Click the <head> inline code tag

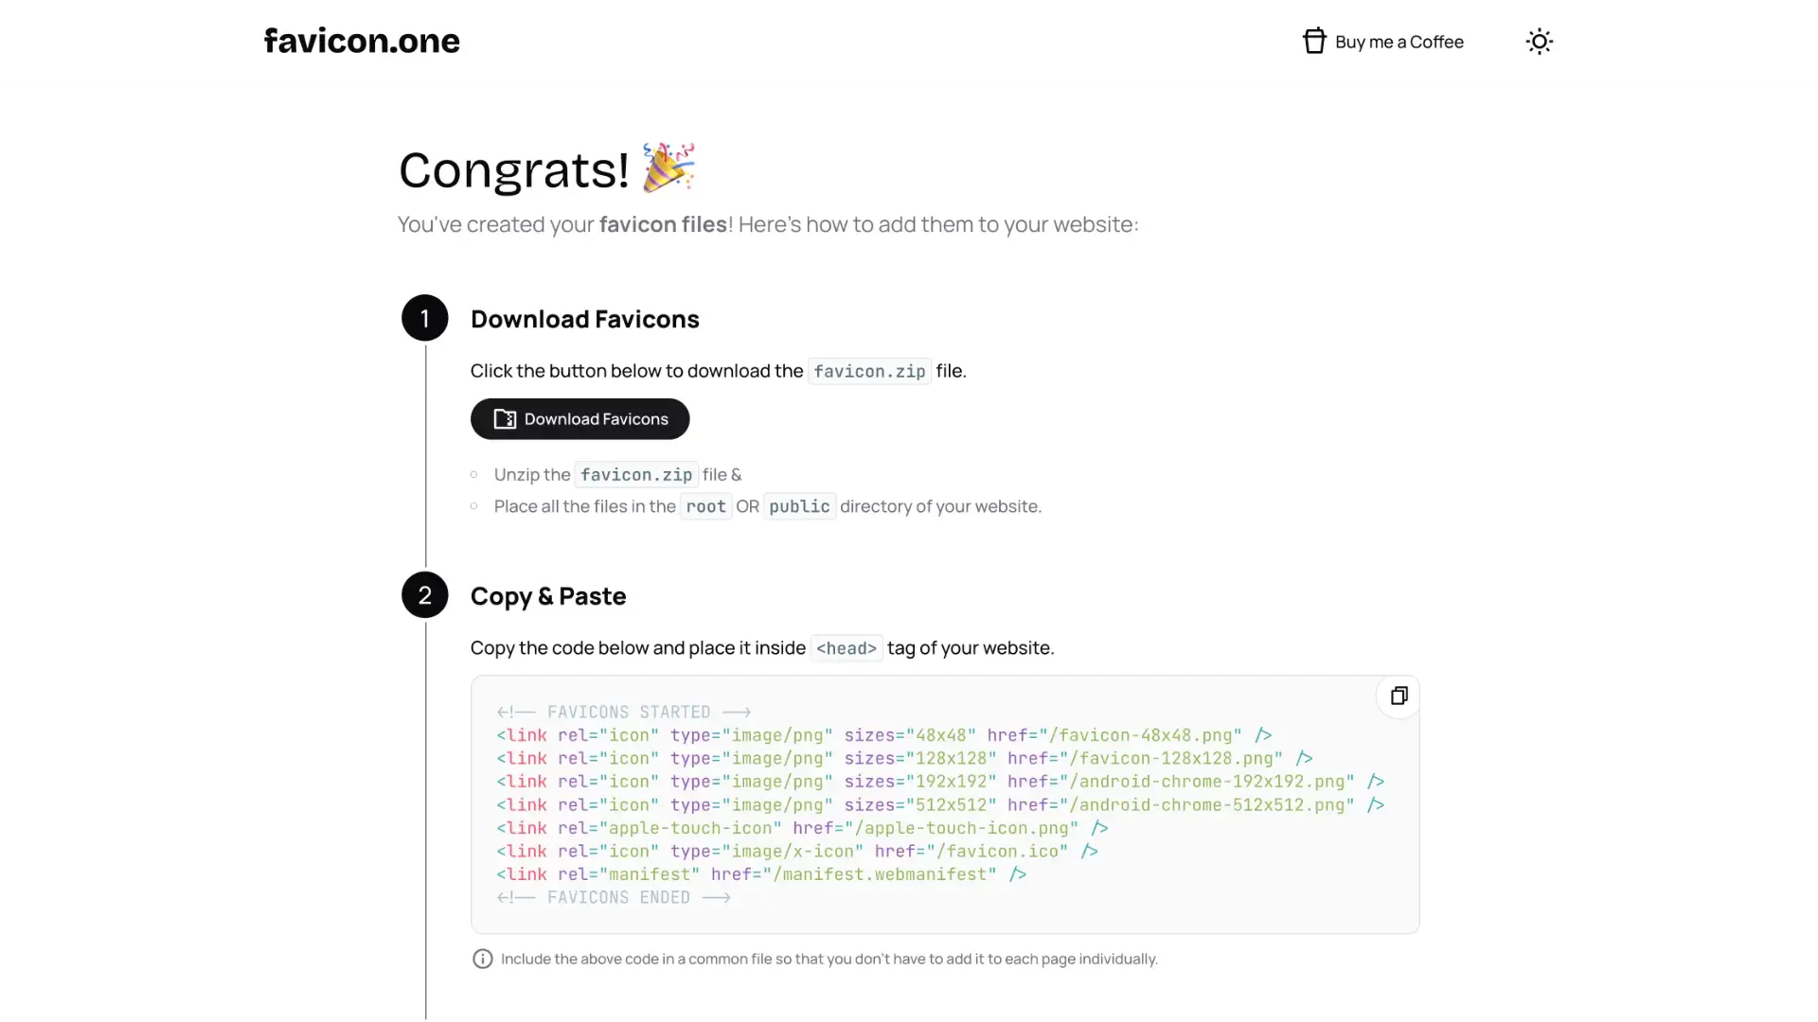tap(847, 648)
